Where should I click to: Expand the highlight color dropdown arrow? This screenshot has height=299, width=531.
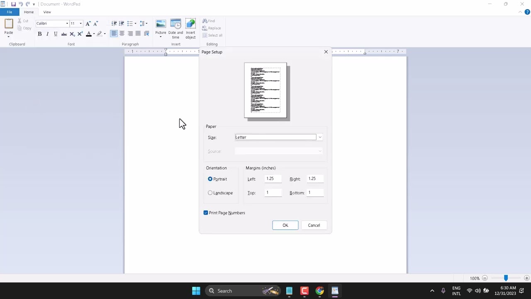pyautogui.click(x=105, y=34)
